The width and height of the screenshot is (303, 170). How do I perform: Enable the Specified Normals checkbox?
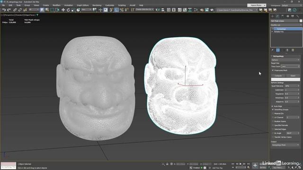273,125
